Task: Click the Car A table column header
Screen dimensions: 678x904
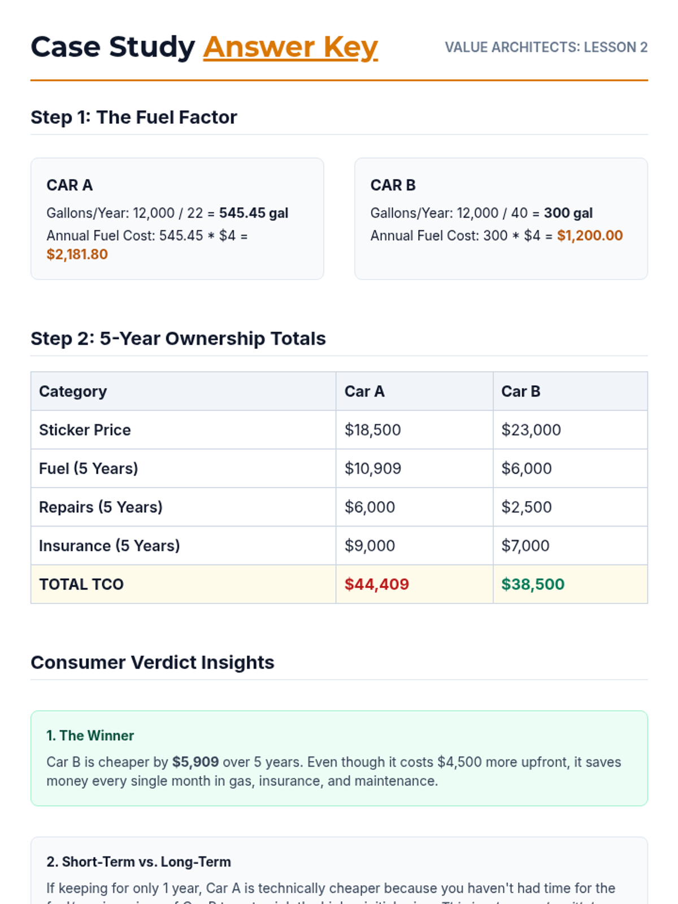Action: pyautogui.click(x=364, y=392)
